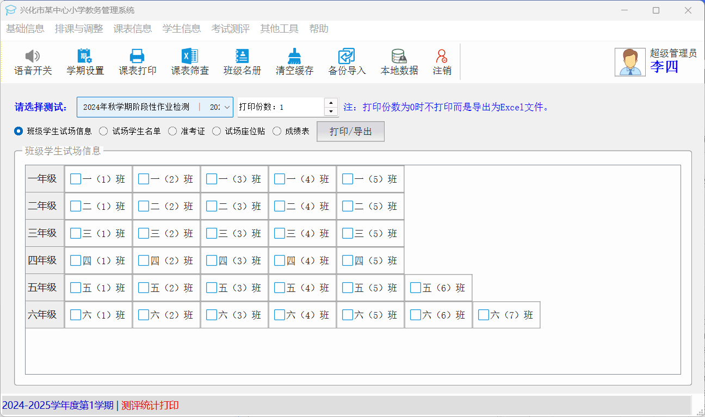Check the 一（1）班 checkbox
The height and width of the screenshot is (417, 705).
pos(76,179)
